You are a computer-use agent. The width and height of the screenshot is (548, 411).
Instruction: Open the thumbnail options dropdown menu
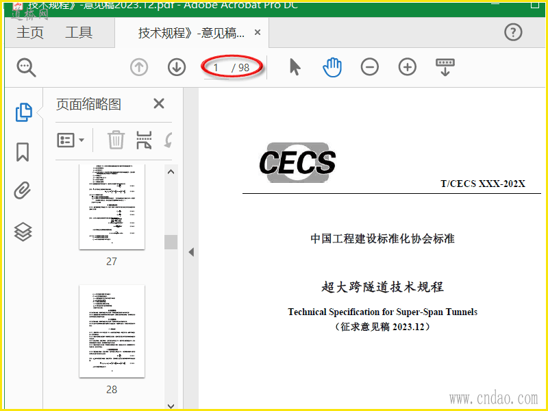[x=71, y=140]
